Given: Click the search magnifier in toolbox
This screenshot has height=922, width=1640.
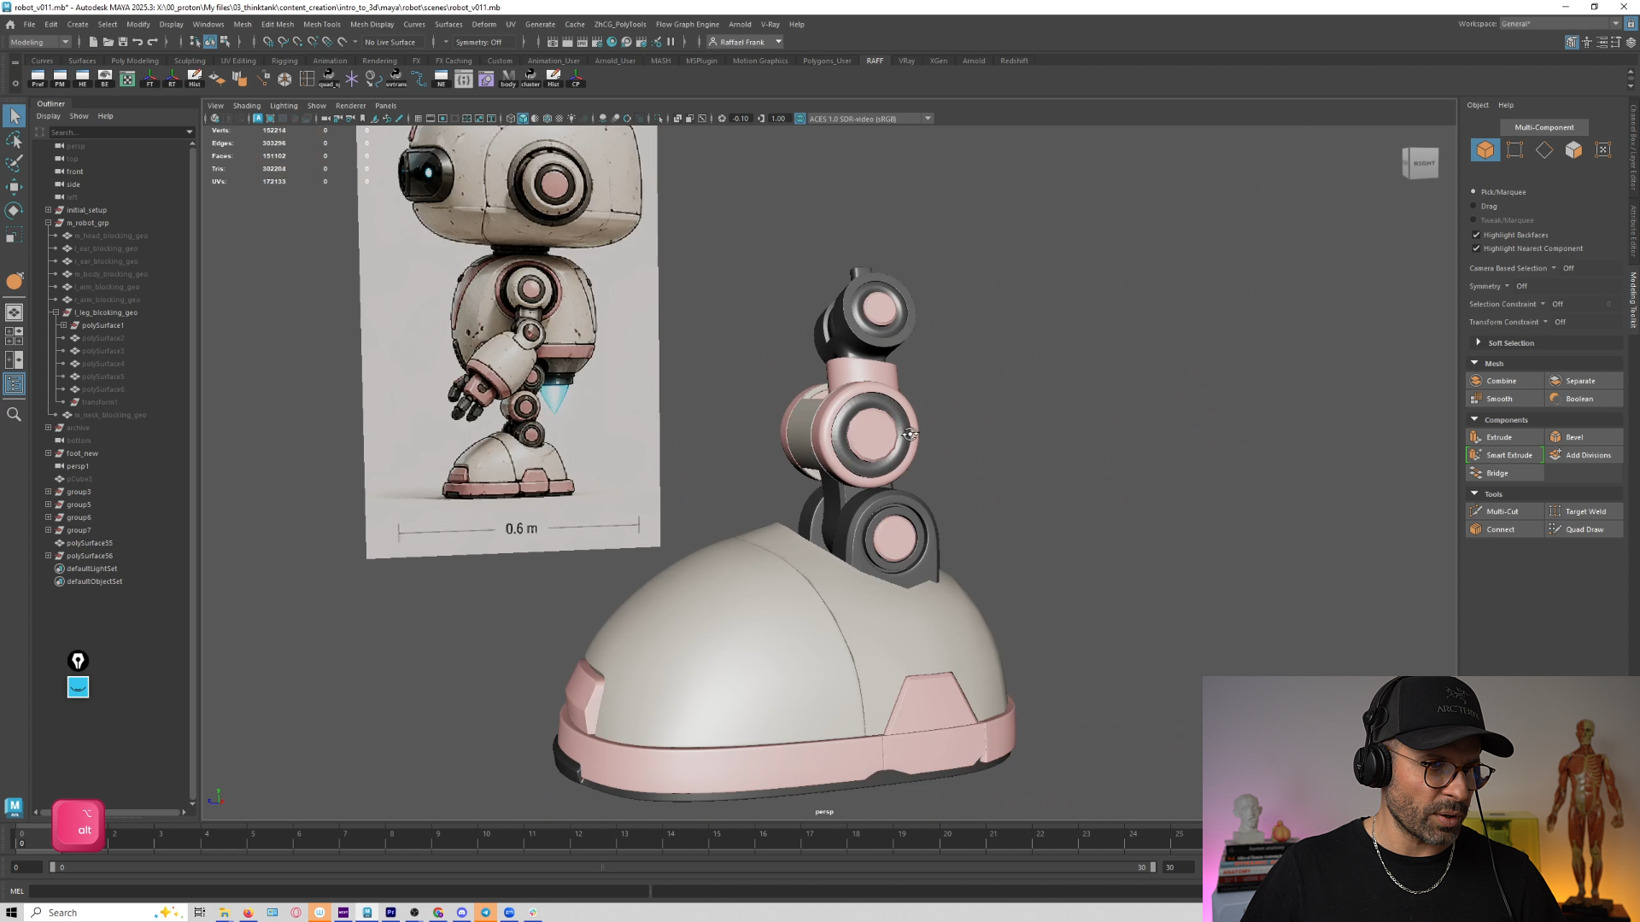Looking at the screenshot, I should (x=14, y=415).
